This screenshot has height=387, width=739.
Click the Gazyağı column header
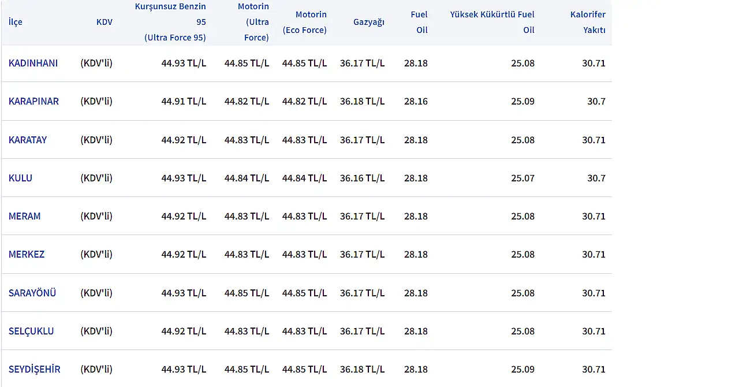pos(369,22)
